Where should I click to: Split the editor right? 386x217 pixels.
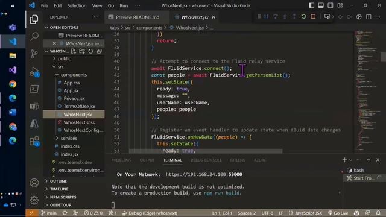[x=369, y=17]
